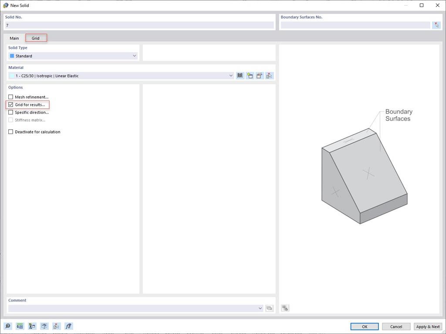
Task: Switch to the Grid tab
Action: click(x=36, y=38)
